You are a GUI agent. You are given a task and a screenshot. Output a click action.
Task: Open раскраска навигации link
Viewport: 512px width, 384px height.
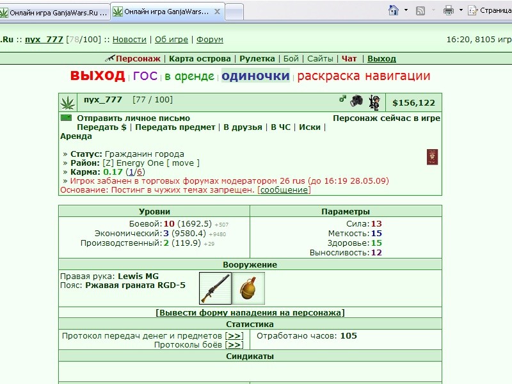[364, 76]
